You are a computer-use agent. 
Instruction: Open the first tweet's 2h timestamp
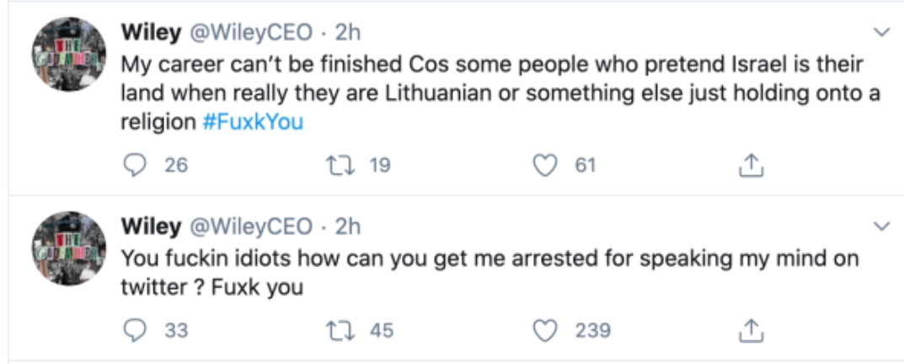pos(348,33)
